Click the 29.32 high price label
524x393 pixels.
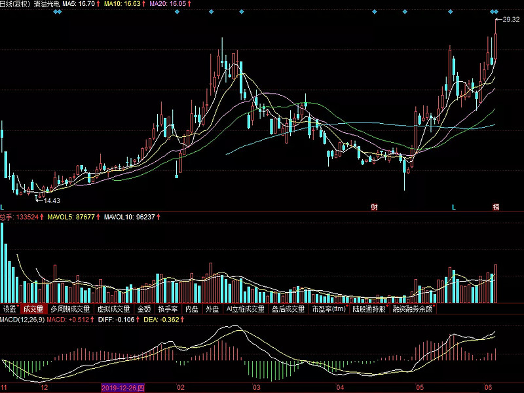click(x=511, y=20)
